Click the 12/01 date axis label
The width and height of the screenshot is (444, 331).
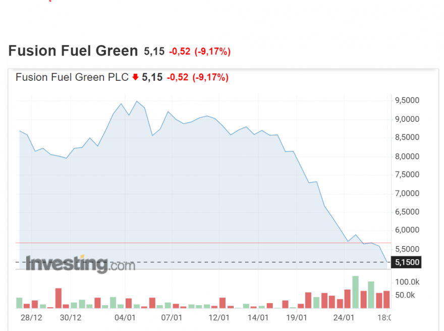[219, 317]
